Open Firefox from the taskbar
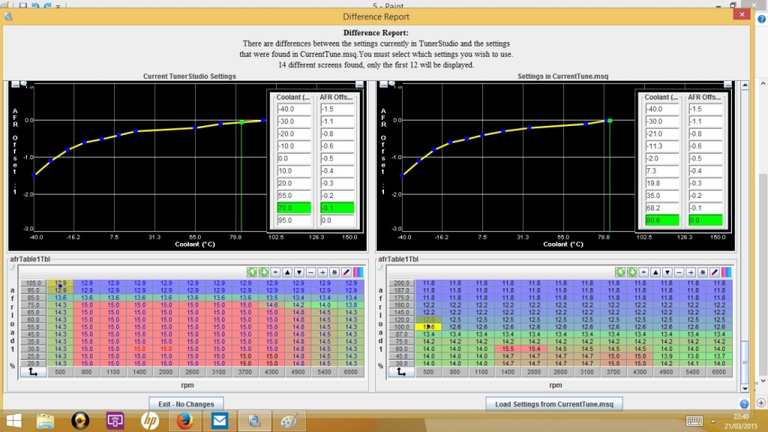 point(184,421)
